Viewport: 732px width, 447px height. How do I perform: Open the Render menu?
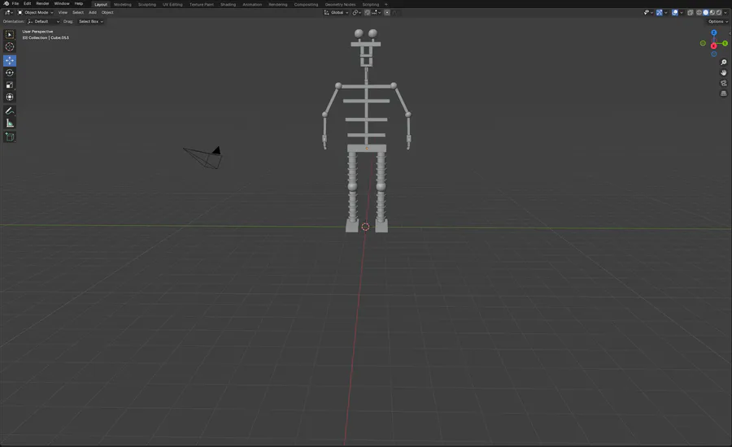[42, 4]
